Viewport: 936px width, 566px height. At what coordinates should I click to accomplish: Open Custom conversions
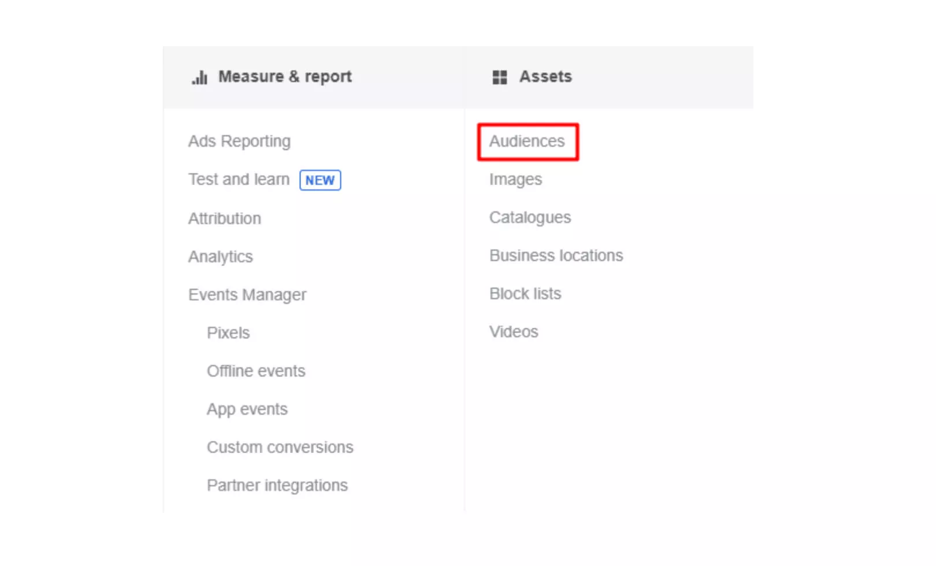point(280,447)
